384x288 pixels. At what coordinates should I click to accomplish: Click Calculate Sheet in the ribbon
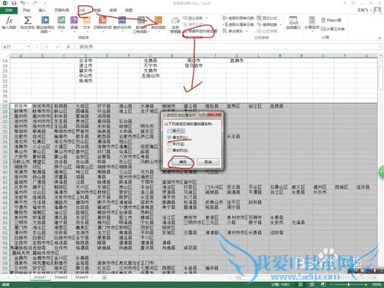pyautogui.click(x=333, y=29)
